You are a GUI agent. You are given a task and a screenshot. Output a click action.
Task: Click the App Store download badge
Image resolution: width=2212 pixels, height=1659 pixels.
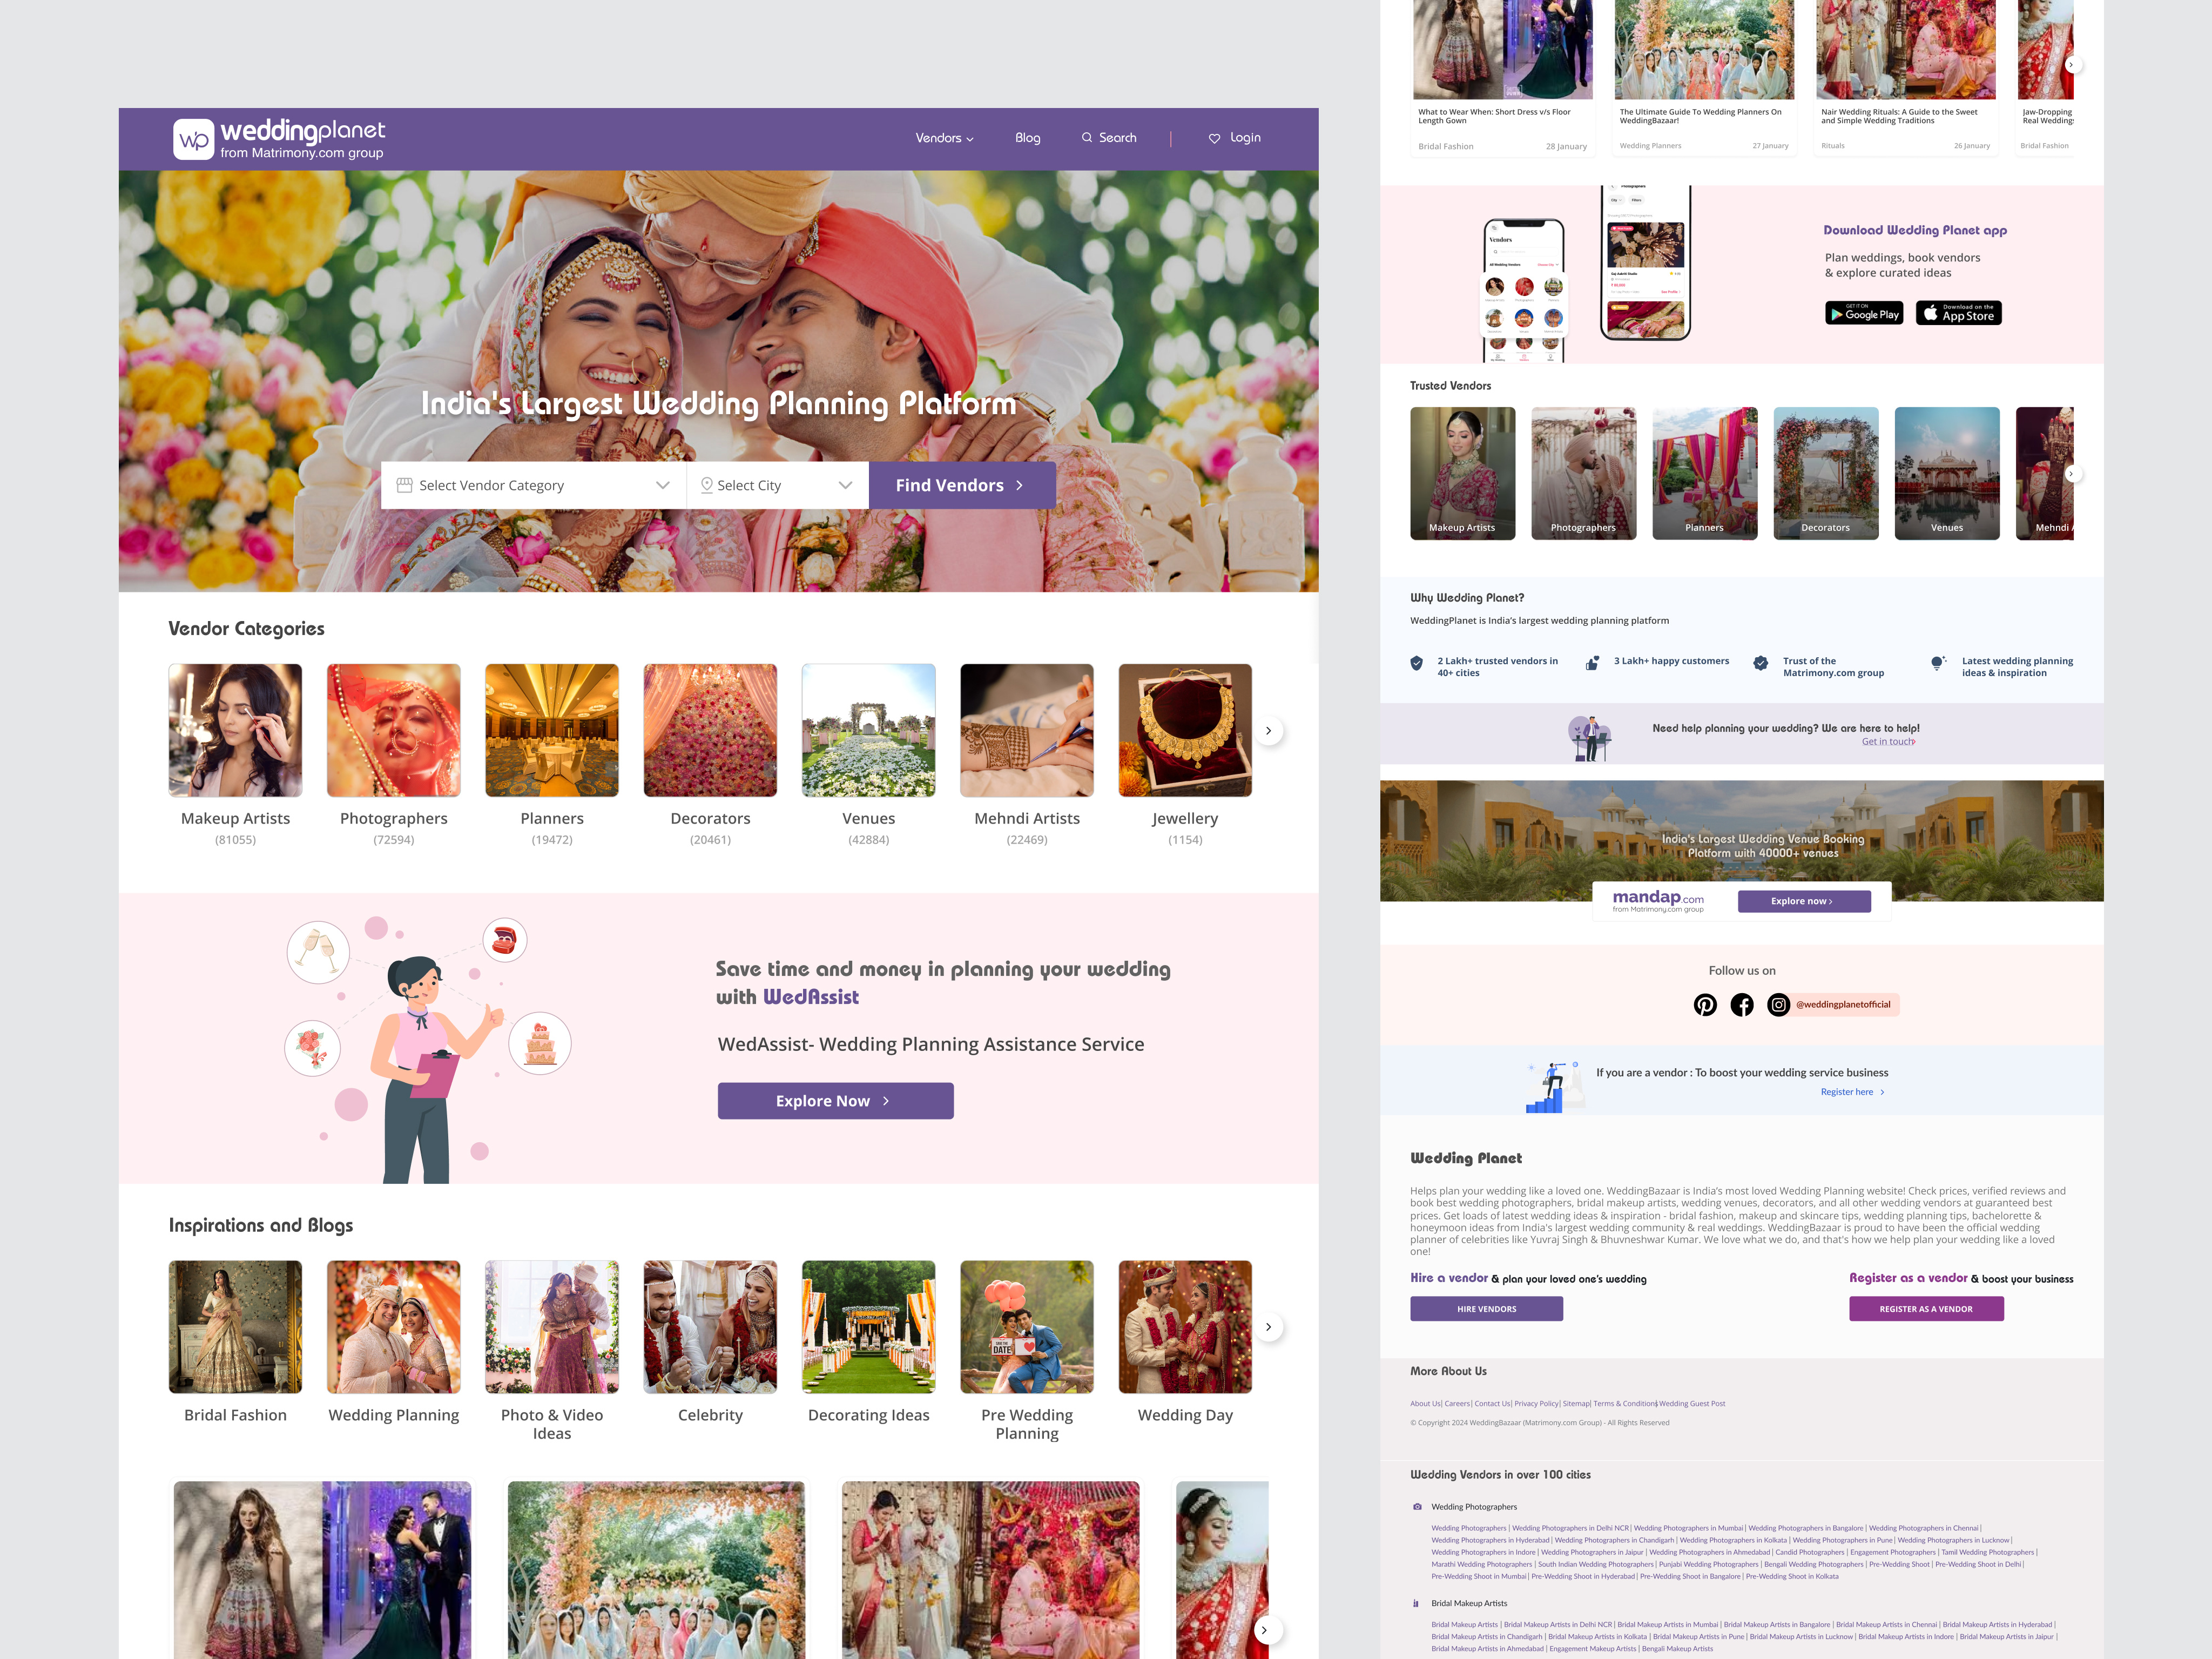(x=1958, y=313)
